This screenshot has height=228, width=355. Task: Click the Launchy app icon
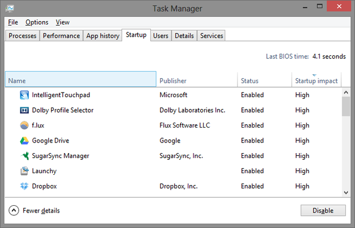(24, 171)
